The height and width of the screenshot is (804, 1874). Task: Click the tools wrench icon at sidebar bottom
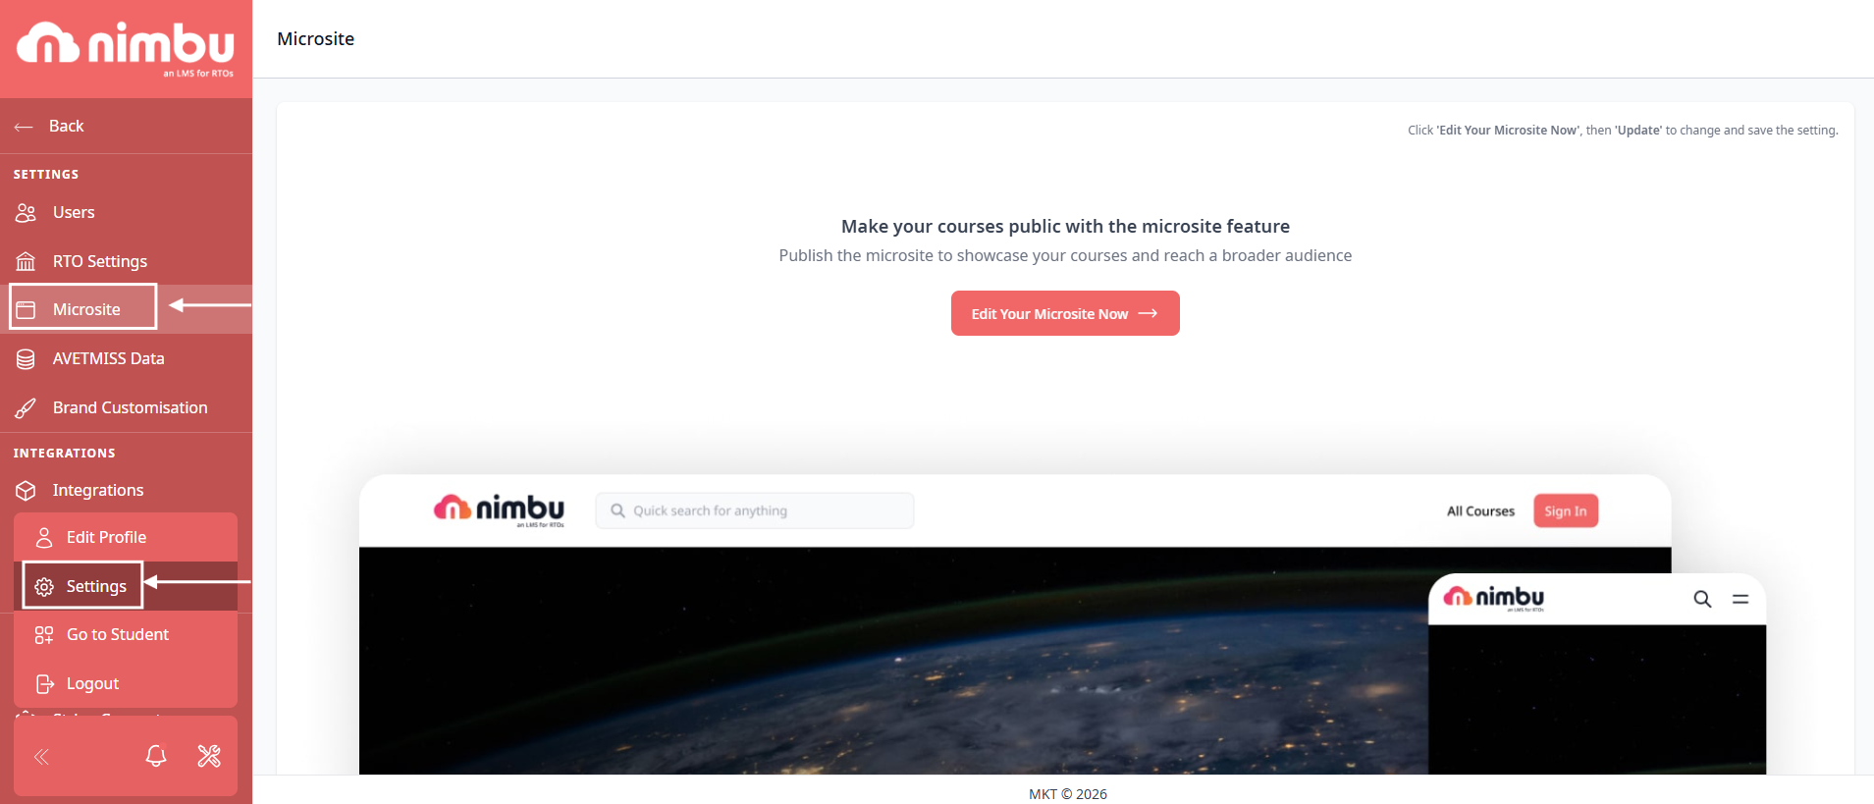tap(209, 756)
